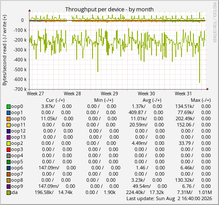Click the sda max read value '7.31M/'
This screenshot has height=205, width=219.
[185, 192]
